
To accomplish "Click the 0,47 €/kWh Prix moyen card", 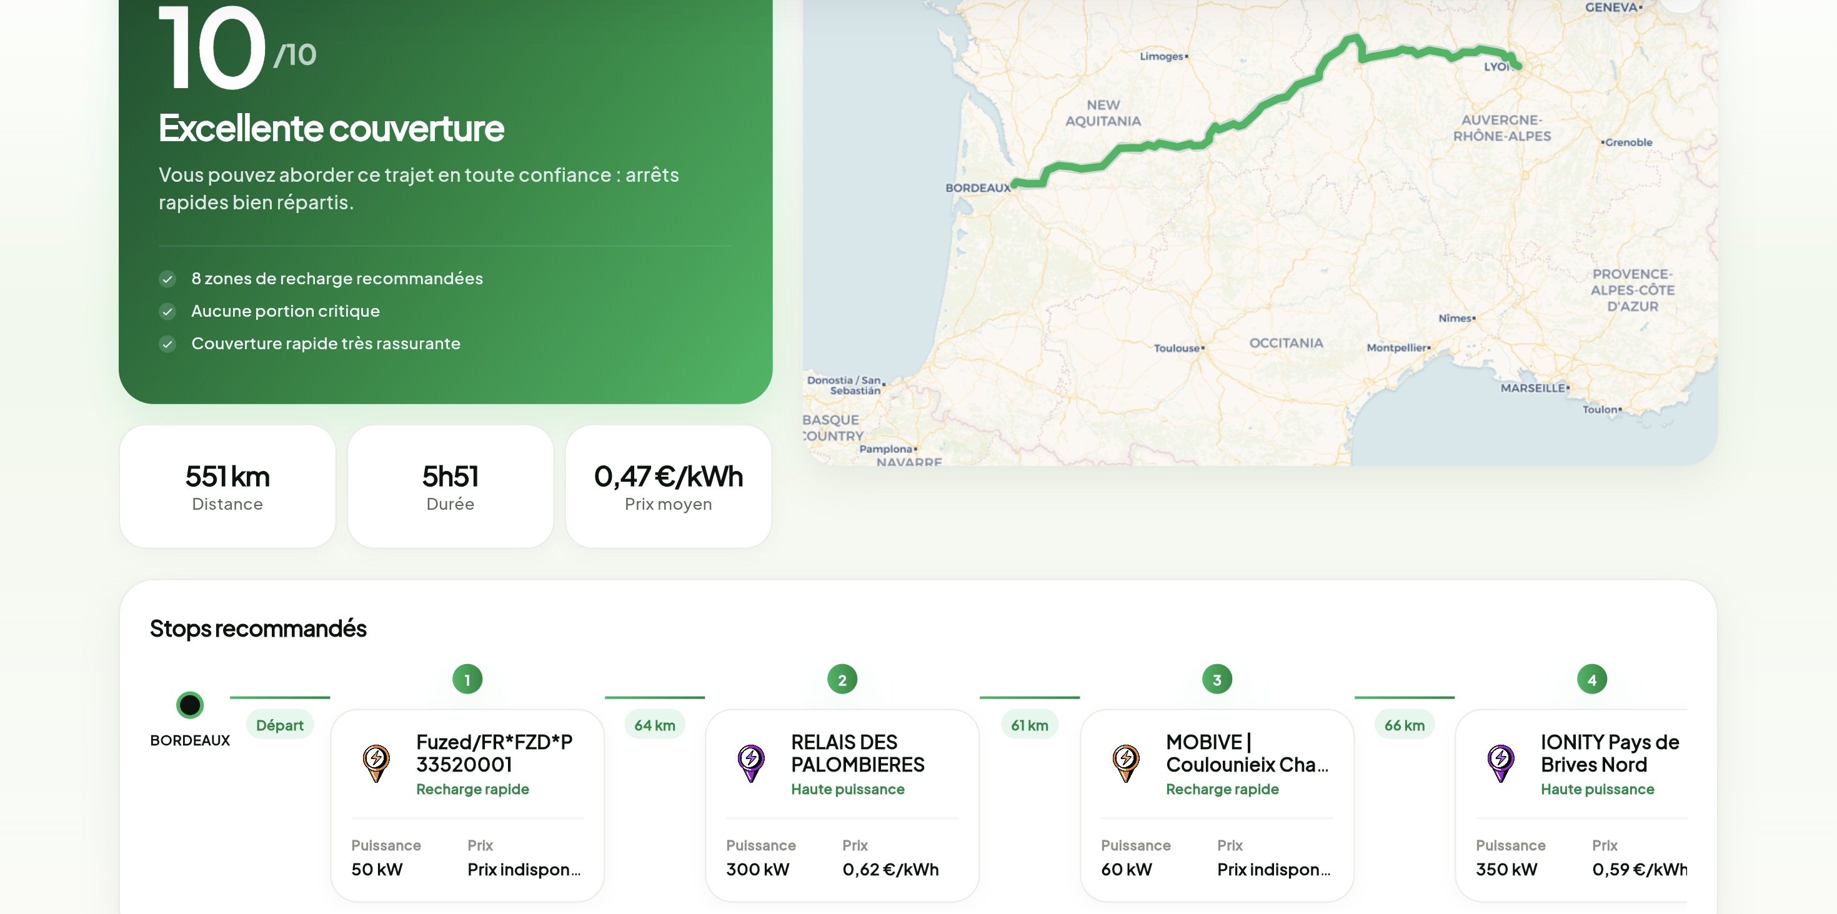I will (x=668, y=487).
